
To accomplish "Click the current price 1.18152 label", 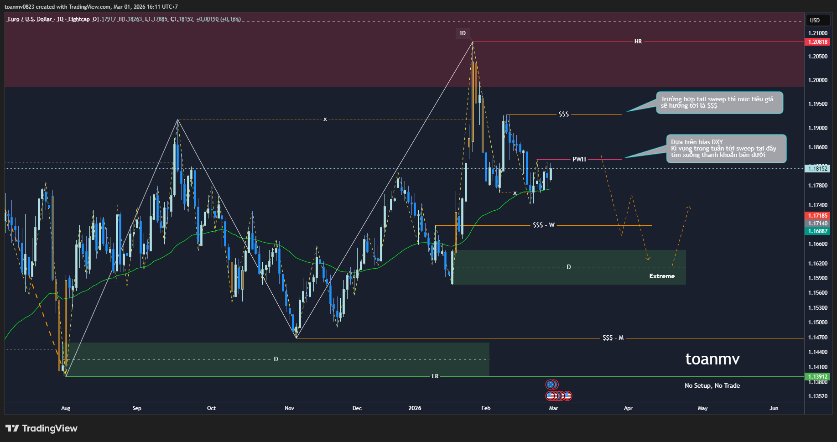I will pyautogui.click(x=818, y=169).
